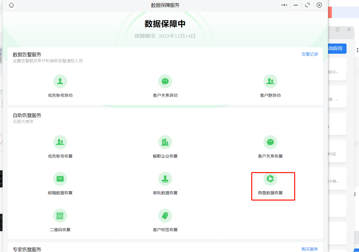The height and width of the screenshot is (252, 359).
Task: Click the 客户关系异动 label
Action: point(165,95)
